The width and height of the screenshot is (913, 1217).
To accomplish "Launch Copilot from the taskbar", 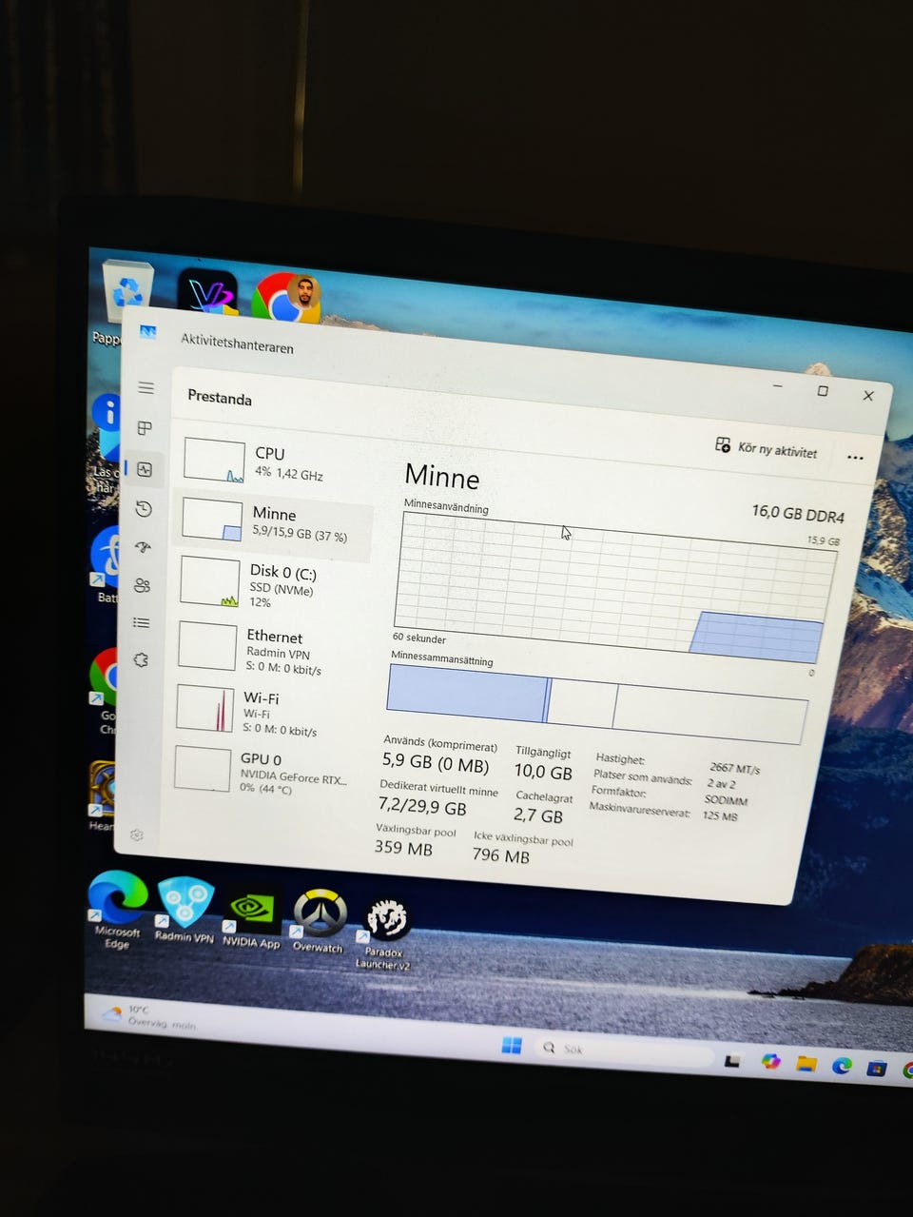I will pyautogui.click(x=770, y=1061).
